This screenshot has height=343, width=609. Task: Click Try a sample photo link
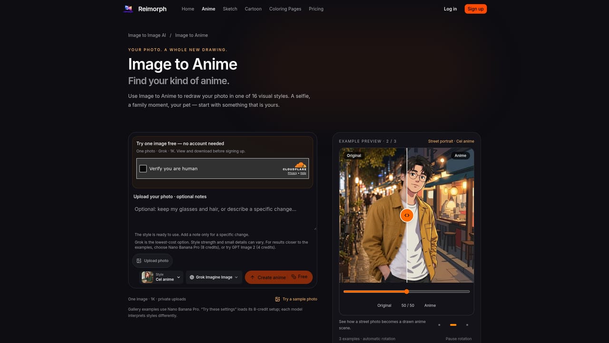[296, 299]
